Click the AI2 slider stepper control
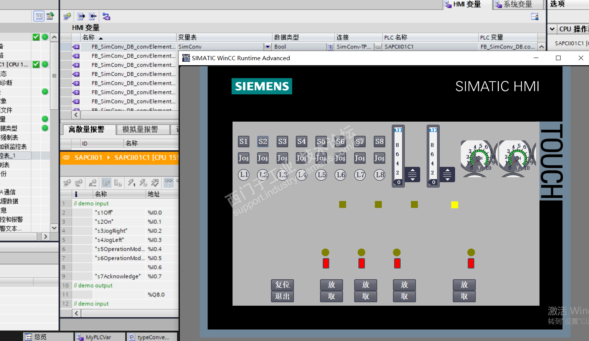This screenshot has width=589, height=341. [447, 175]
